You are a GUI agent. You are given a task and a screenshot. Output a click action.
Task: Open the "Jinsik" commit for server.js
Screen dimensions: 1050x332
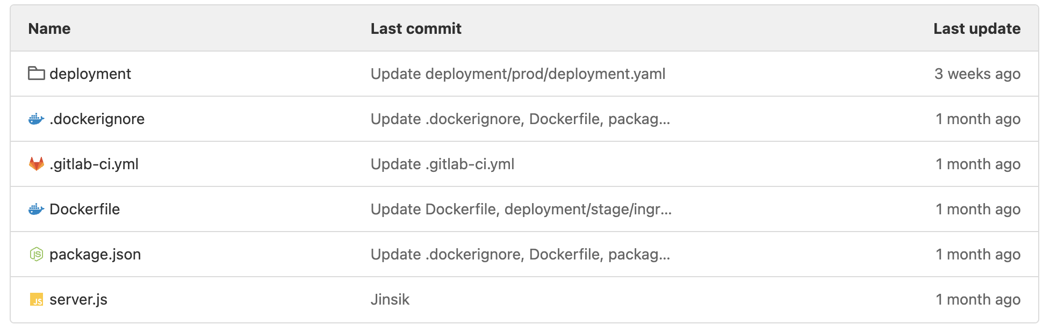point(390,299)
